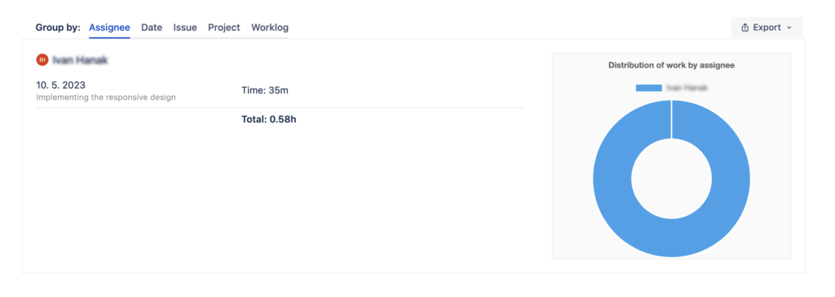
Task: Click the blurred assignee name beside the avatar
Action: [80, 60]
